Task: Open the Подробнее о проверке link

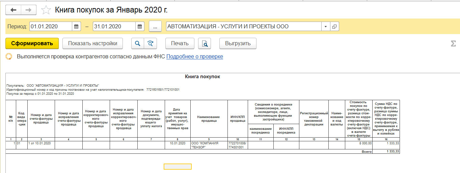Action: coord(194,57)
